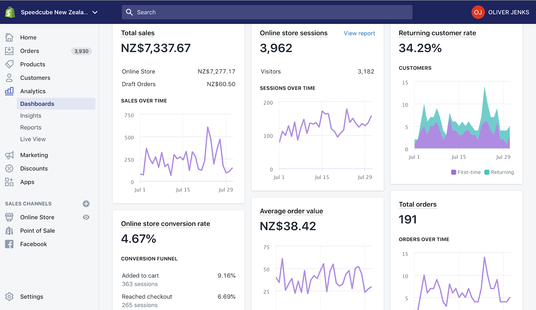Open the Marketing section
Viewport: 536px width, 310px height.
pos(34,155)
